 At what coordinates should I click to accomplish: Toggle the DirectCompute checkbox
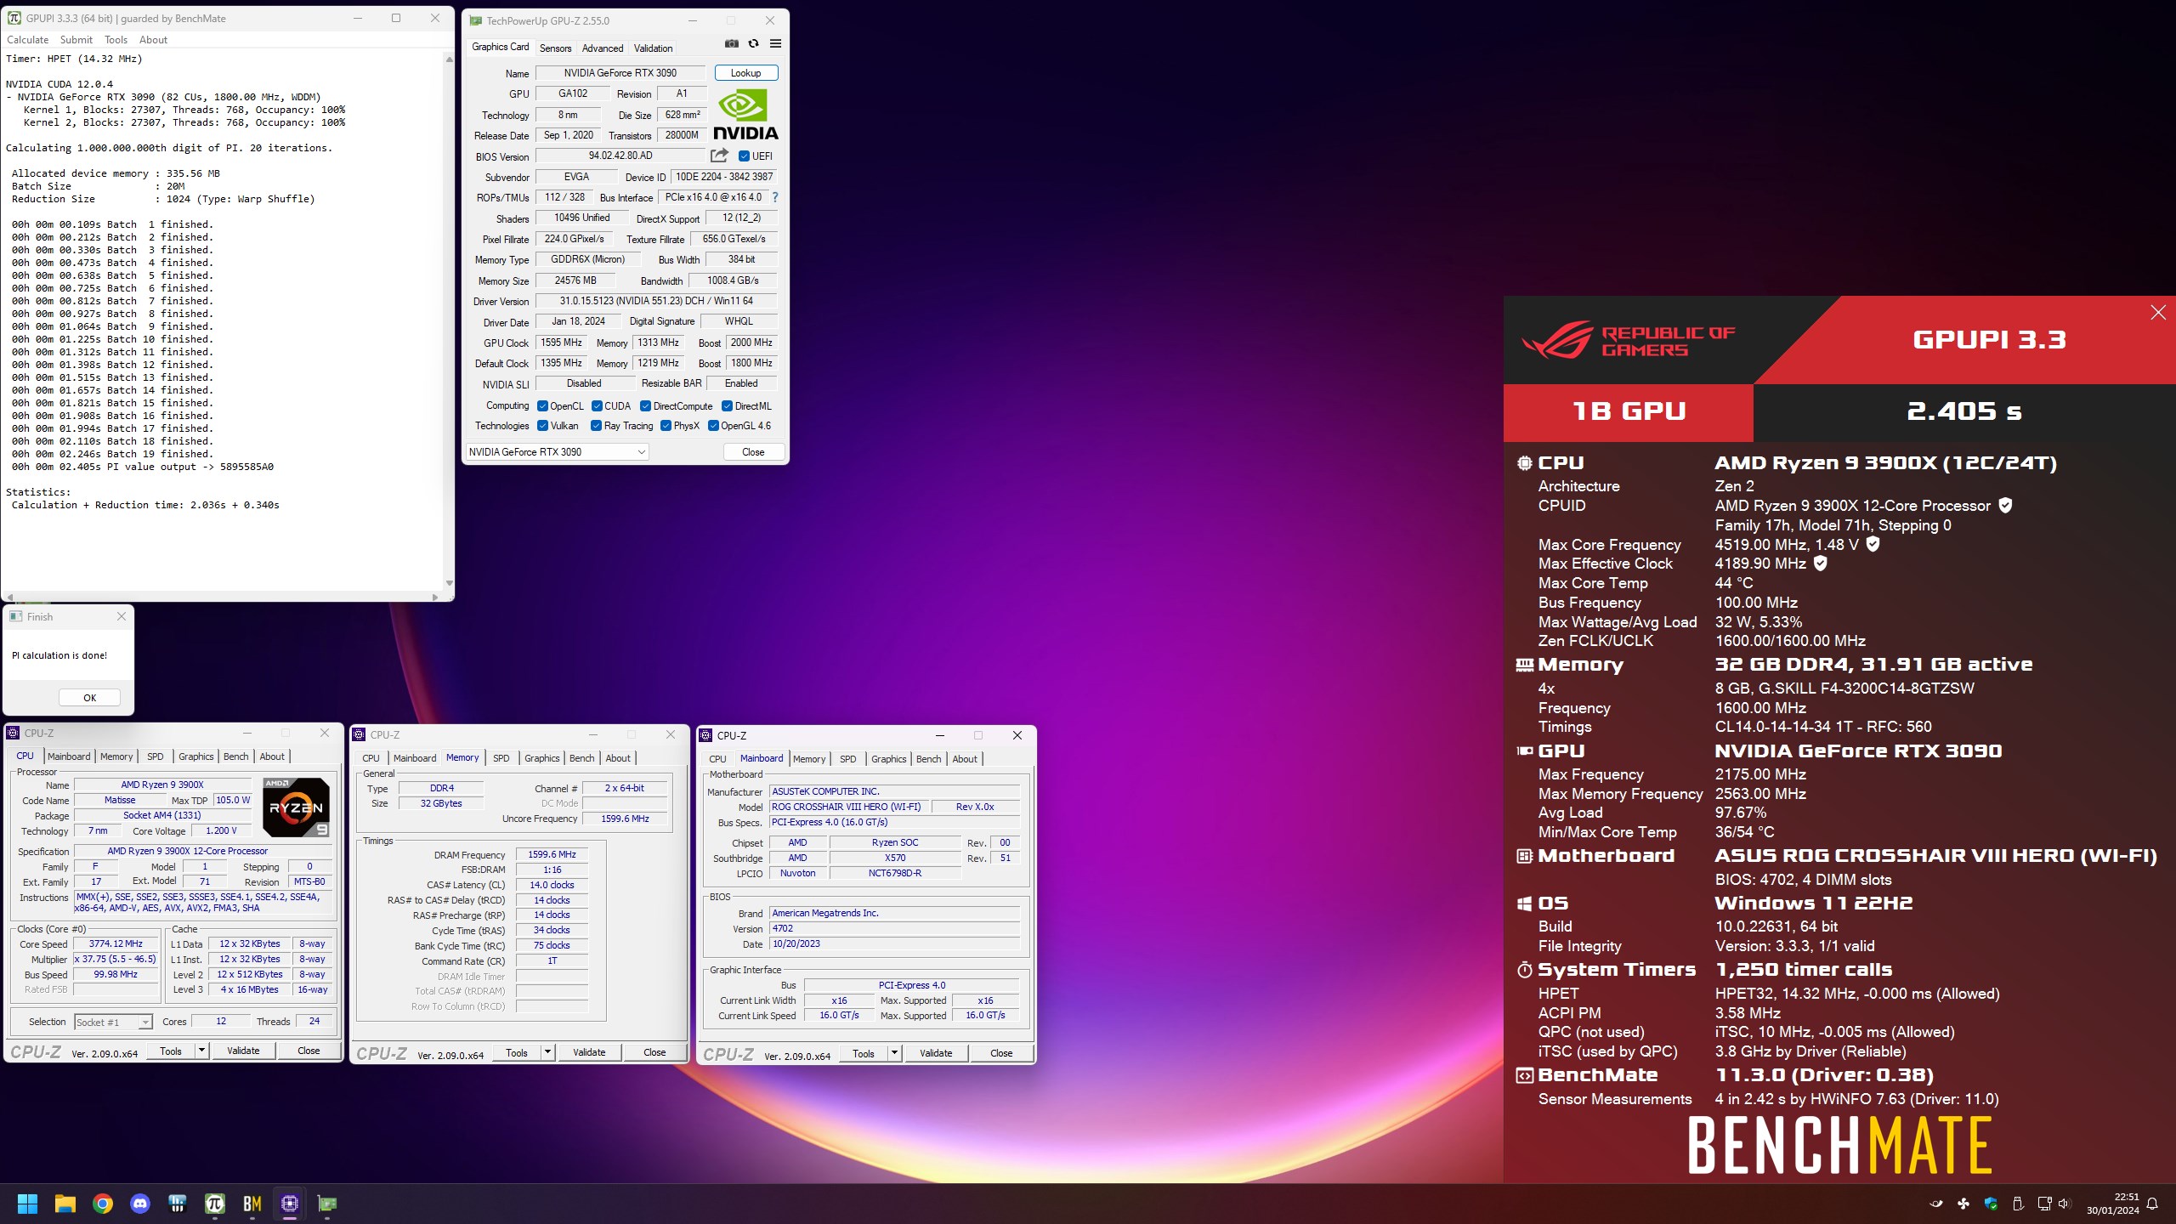coord(645,406)
